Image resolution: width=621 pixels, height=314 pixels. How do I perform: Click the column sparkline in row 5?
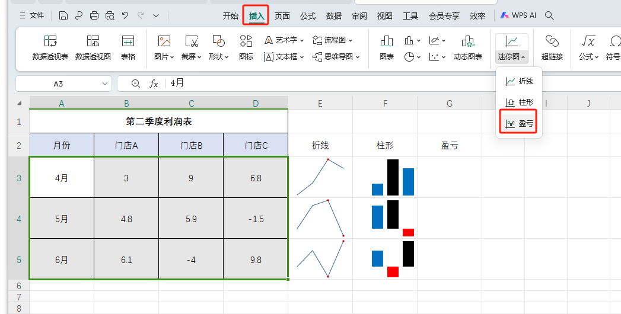(x=393, y=259)
